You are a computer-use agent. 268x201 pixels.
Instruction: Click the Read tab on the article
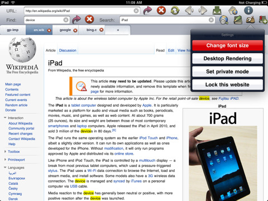[160, 50]
